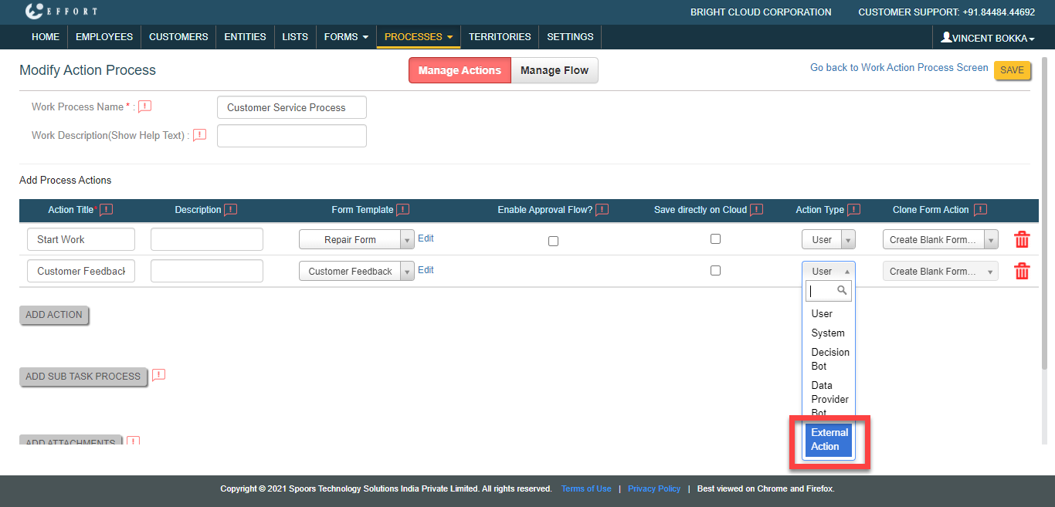This screenshot has height=507, width=1055.
Task: Expand Action Type dropdown for Start Work
Action: 828,240
